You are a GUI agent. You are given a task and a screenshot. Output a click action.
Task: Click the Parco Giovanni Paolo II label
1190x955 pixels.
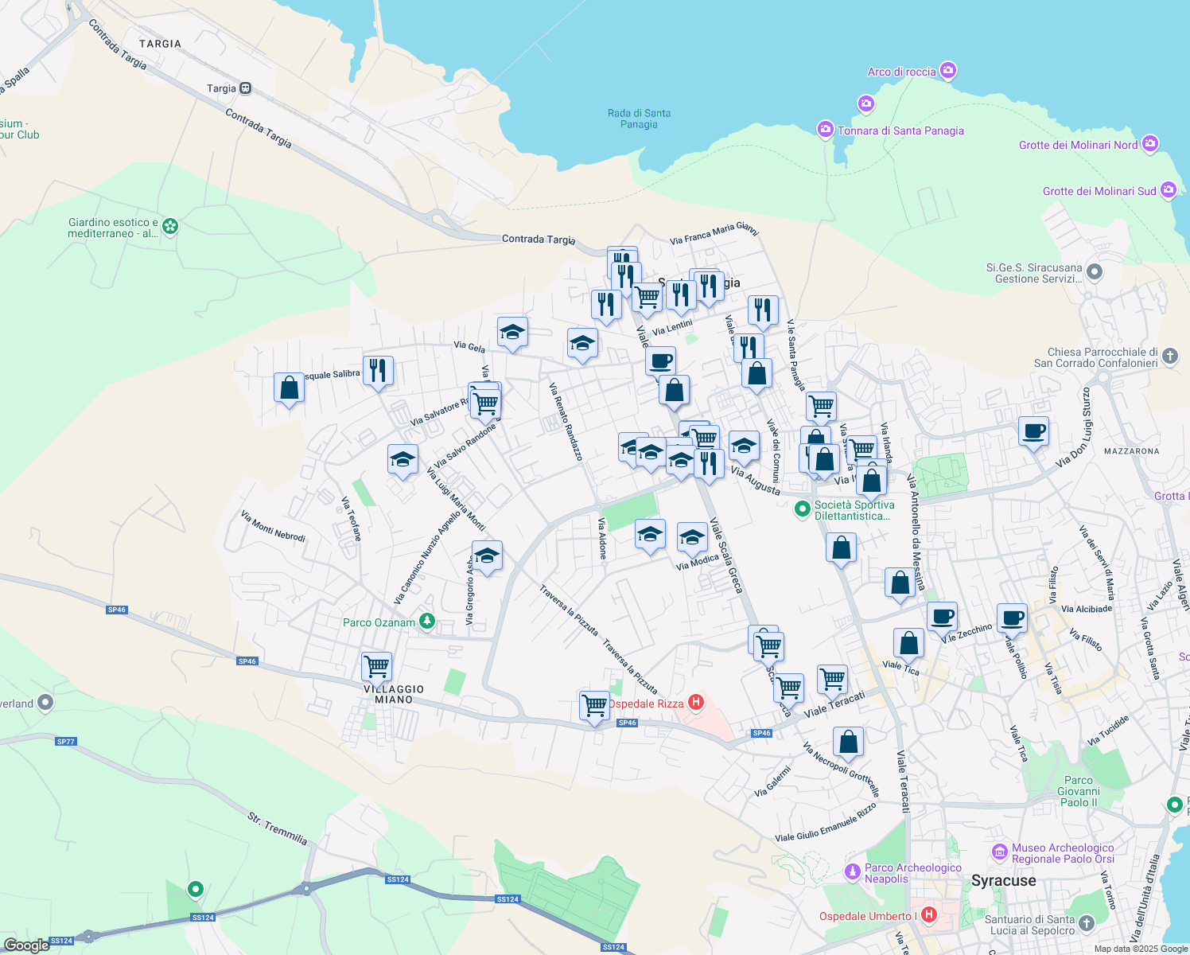(x=1079, y=791)
